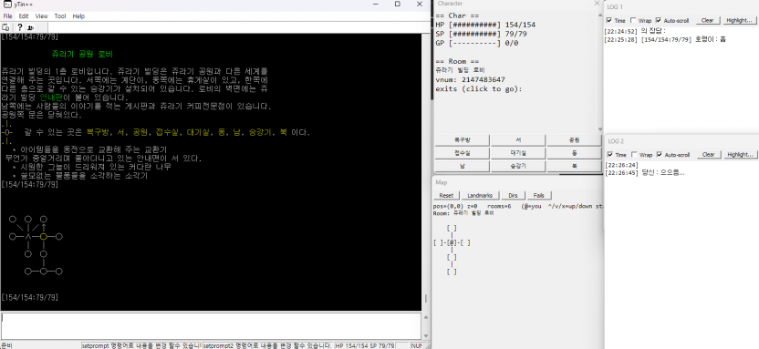Click the LOG 2 entry at 22:26:45
759x349 pixels.
tap(645, 173)
